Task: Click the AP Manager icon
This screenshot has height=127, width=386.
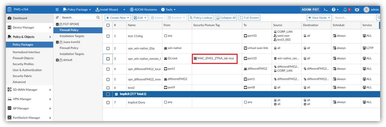Action: 10,109
